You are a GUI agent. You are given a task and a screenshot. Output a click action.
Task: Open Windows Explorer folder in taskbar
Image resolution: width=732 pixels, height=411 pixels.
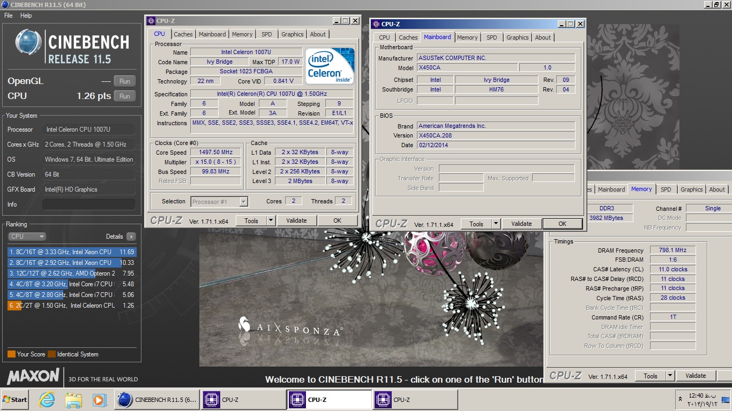pyautogui.click(x=73, y=400)
